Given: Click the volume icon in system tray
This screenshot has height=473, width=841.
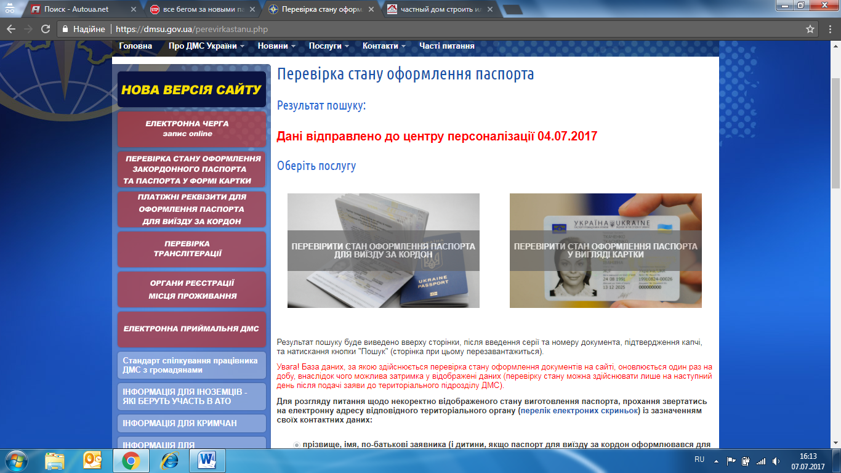Looking at the screenshot, I should coord(776,461).
